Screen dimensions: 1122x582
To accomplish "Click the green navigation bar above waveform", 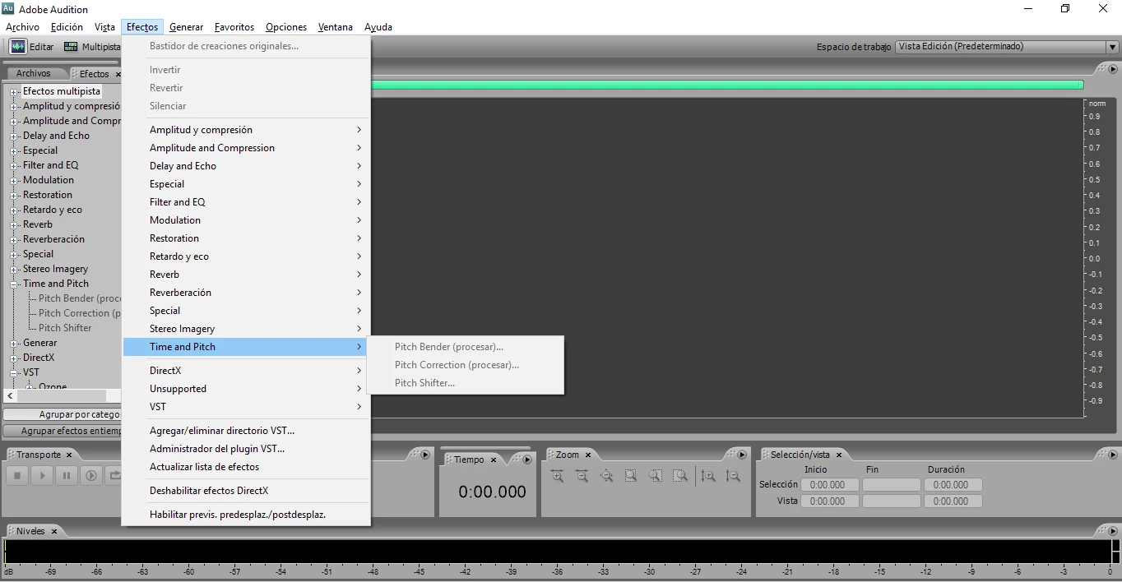I will 727,85.
